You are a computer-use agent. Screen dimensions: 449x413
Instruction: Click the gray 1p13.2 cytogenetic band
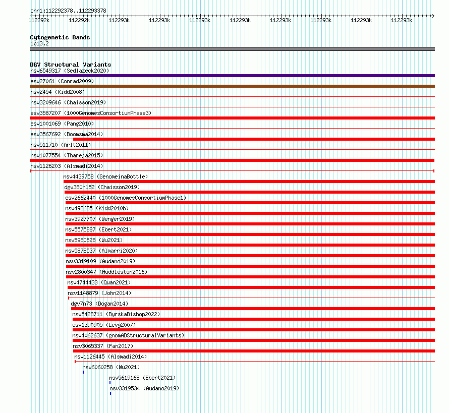[232, 49]
